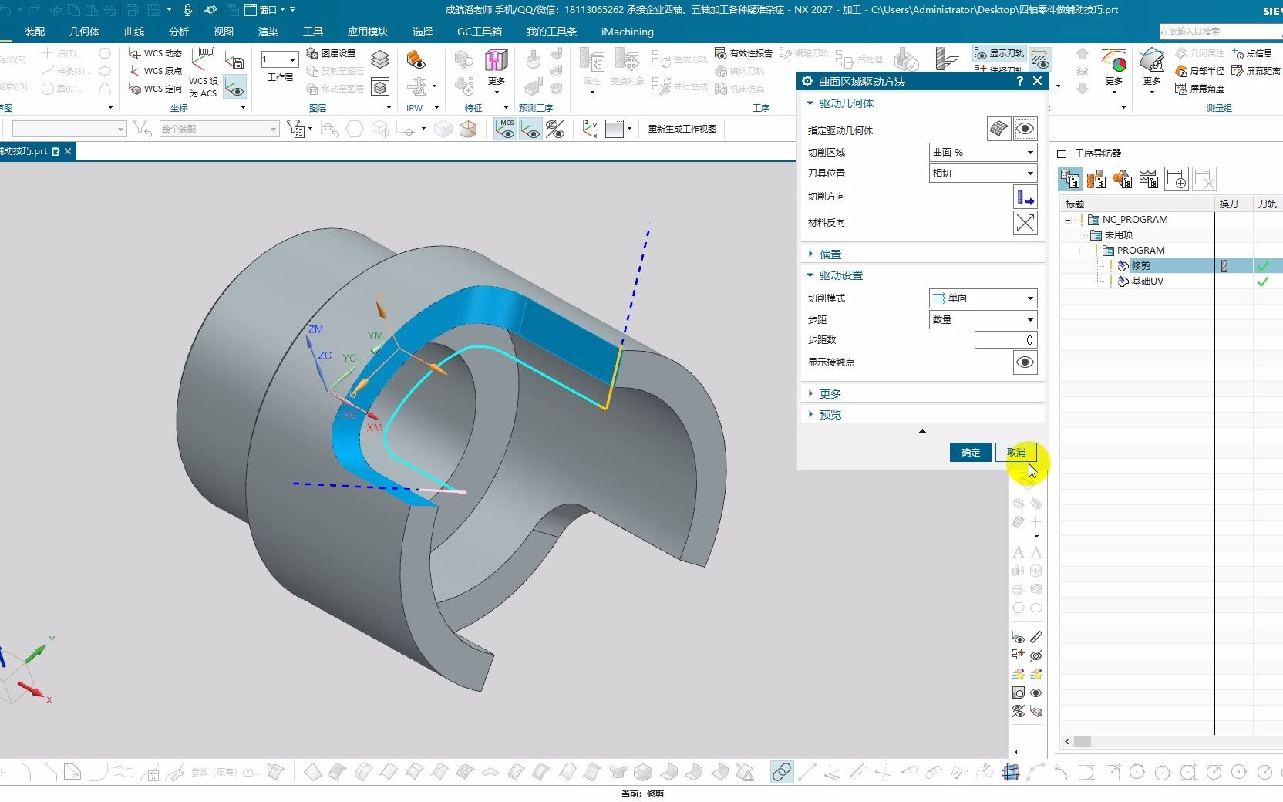The image size is (1283, 802).
Task: Click WCS 原点 tool
Action: click(155, 71)
